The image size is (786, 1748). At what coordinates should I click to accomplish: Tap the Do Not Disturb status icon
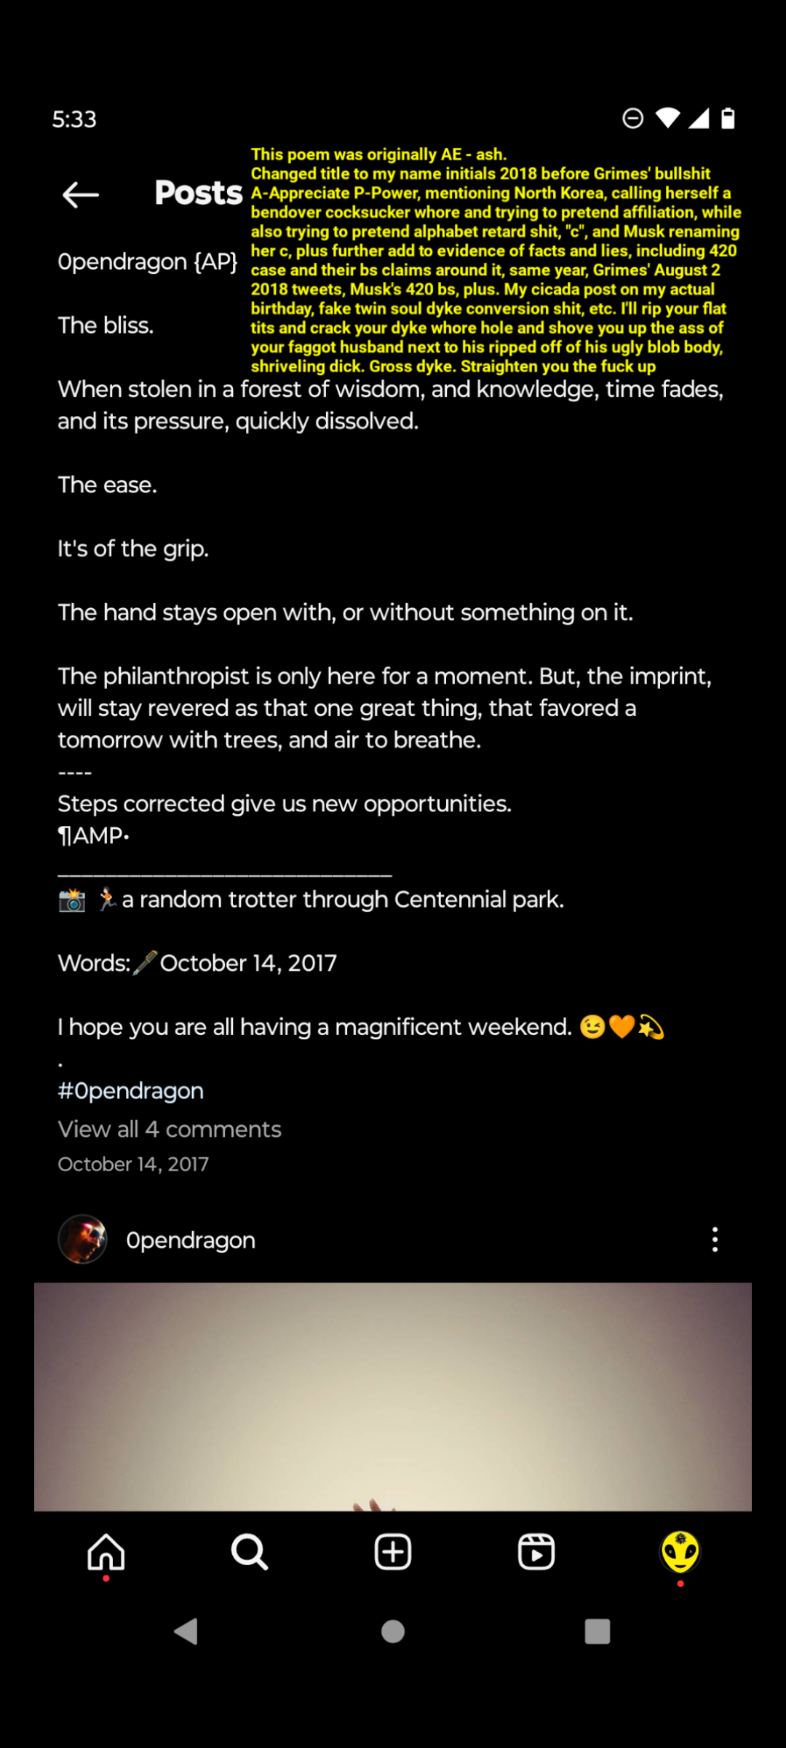coord(633,118)
